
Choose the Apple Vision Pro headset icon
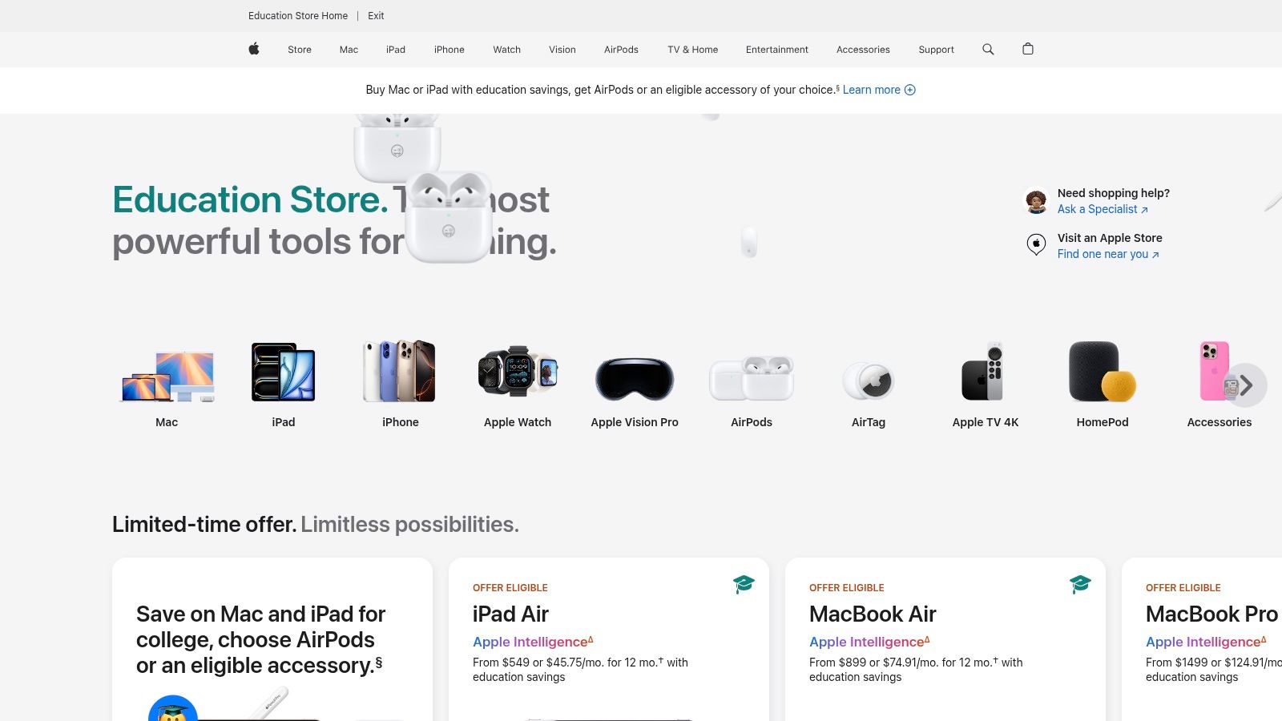pyautogui.click(x=635, y=379)
